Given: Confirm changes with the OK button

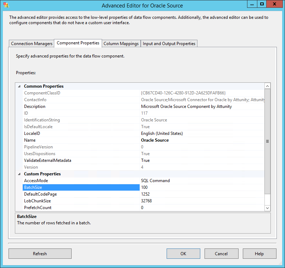Looking at the screenshot, I should [183, 253].
